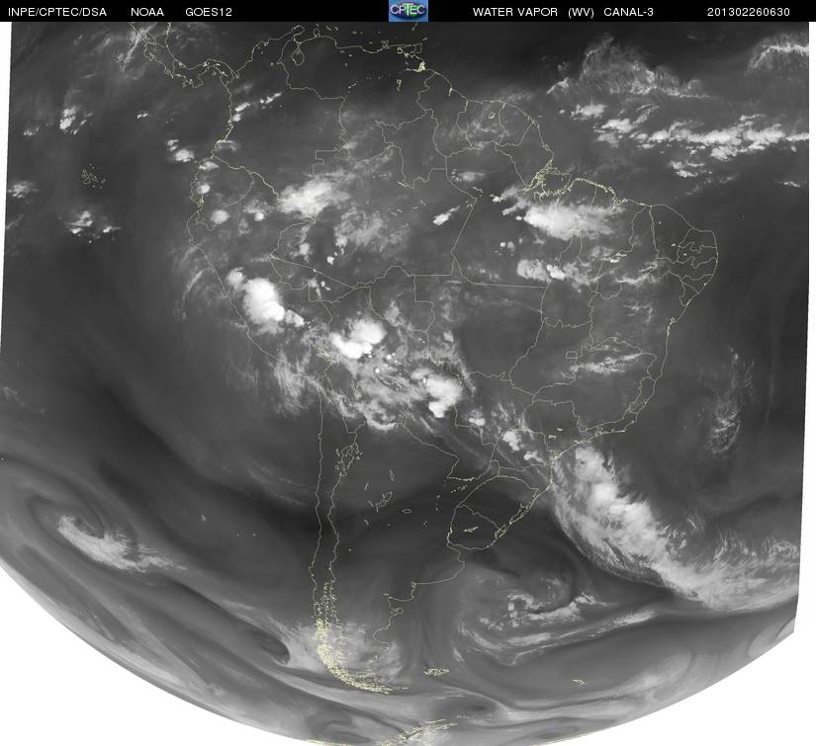Click the WATER VAPOR label
Image resolution: width=816 pixels, height=746 pixels.
pyautogui.click(x=515, y=12)
